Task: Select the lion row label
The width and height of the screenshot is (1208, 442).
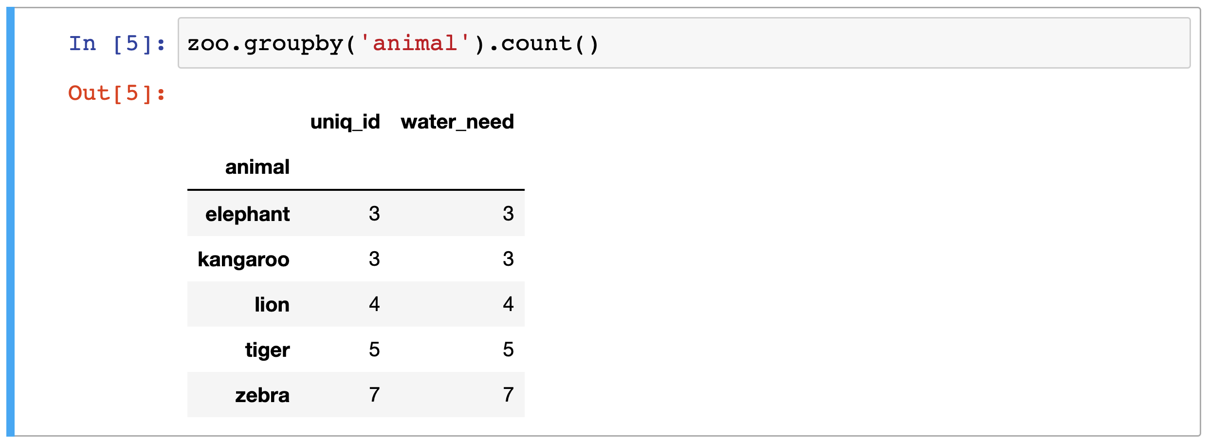Action: 272,304
